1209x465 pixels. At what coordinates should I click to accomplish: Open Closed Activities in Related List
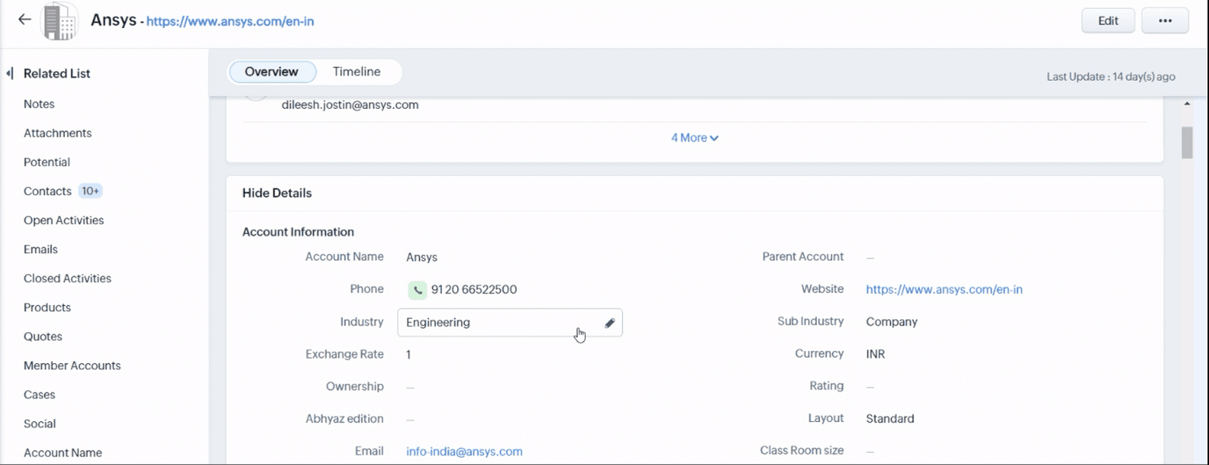(67, 279)
